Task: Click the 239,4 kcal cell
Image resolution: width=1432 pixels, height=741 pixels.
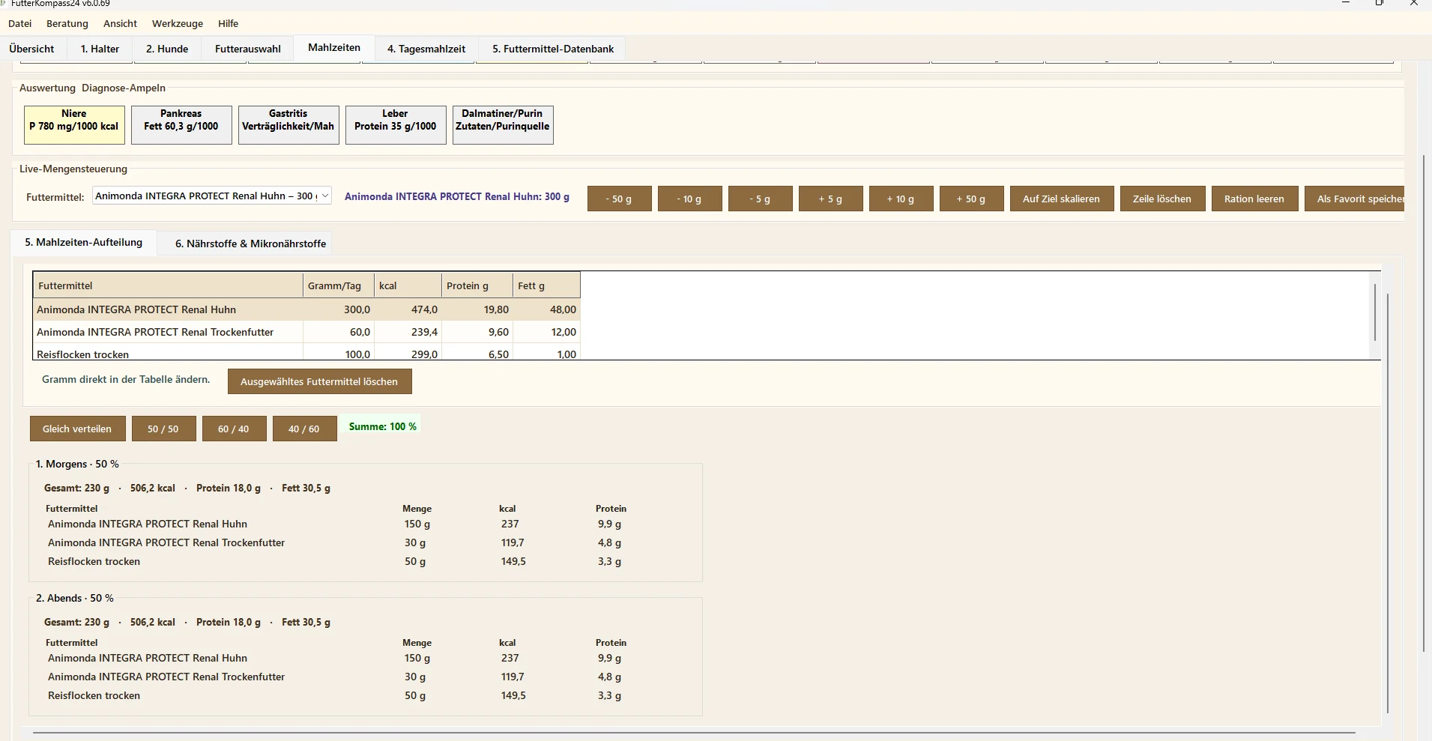Action: click(408, 332)
